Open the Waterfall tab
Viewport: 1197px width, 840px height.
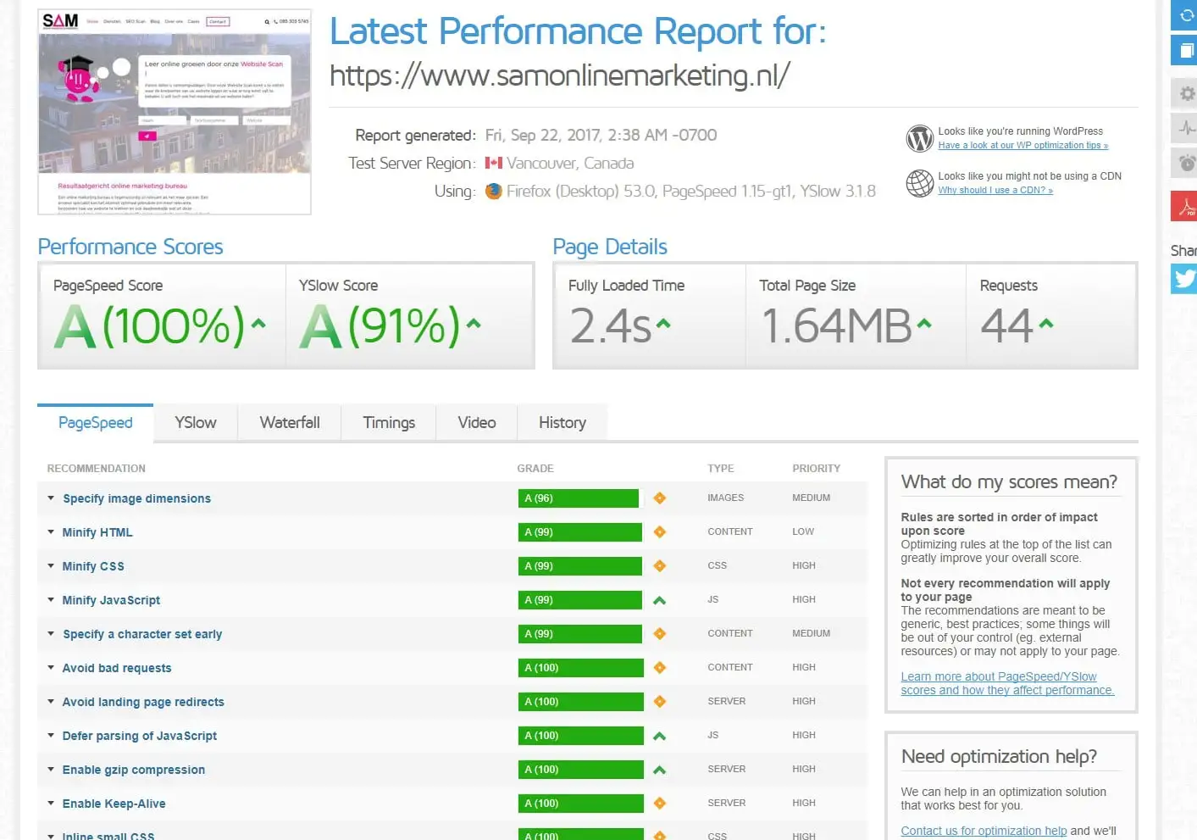(x=290, y=423)
